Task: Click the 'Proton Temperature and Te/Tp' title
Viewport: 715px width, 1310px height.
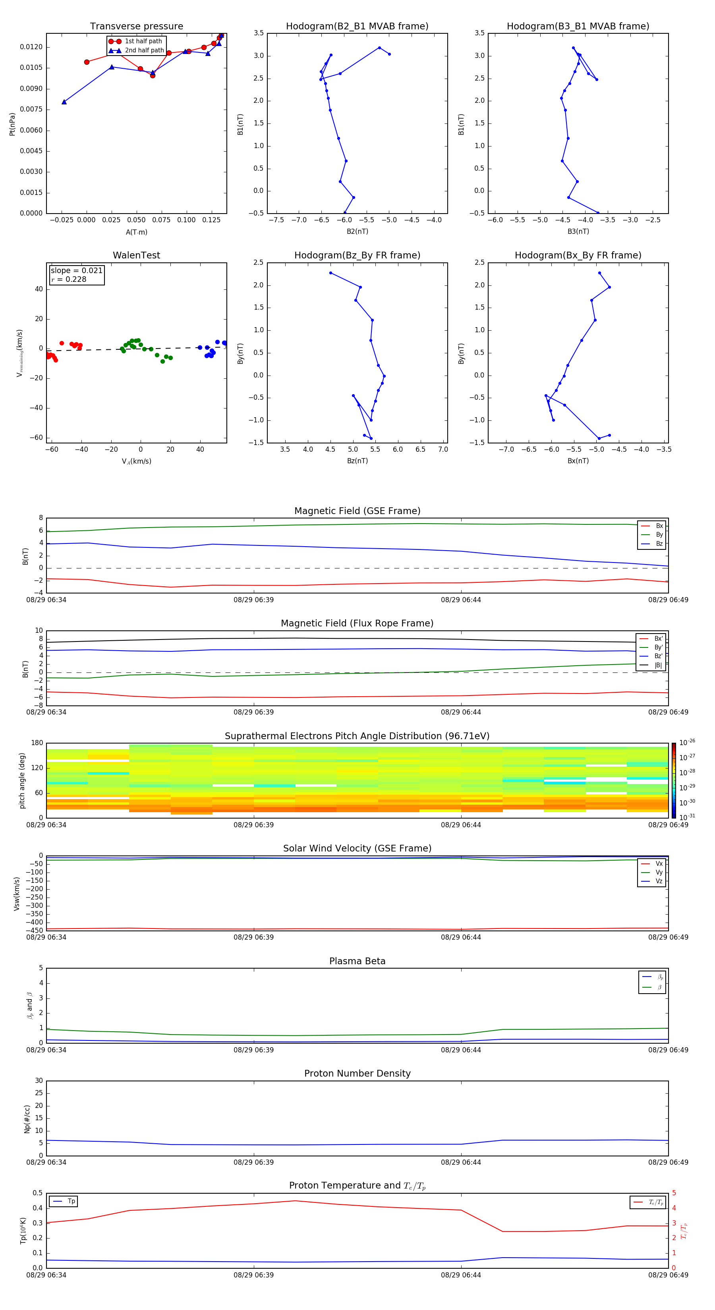Action: point(357,1186)
